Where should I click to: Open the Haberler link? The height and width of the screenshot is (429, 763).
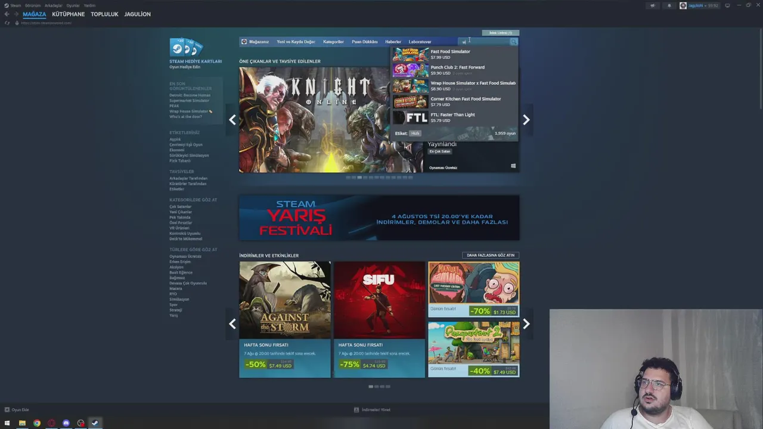click(393, 42)
